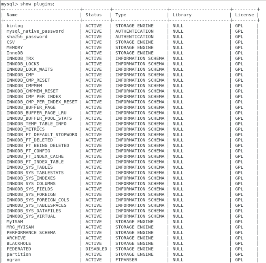266x263 pixels.
Task: Click the FTPARSER type value
Action: click(126, 260)
